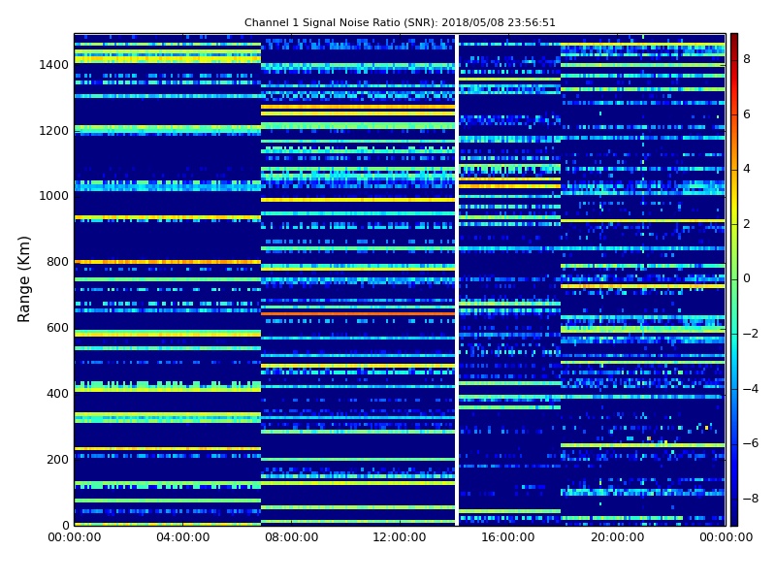The height and width of the screenshot is (582, 776).
Task: Click the 04:00:00 time axis label
Action: point(183,537)
